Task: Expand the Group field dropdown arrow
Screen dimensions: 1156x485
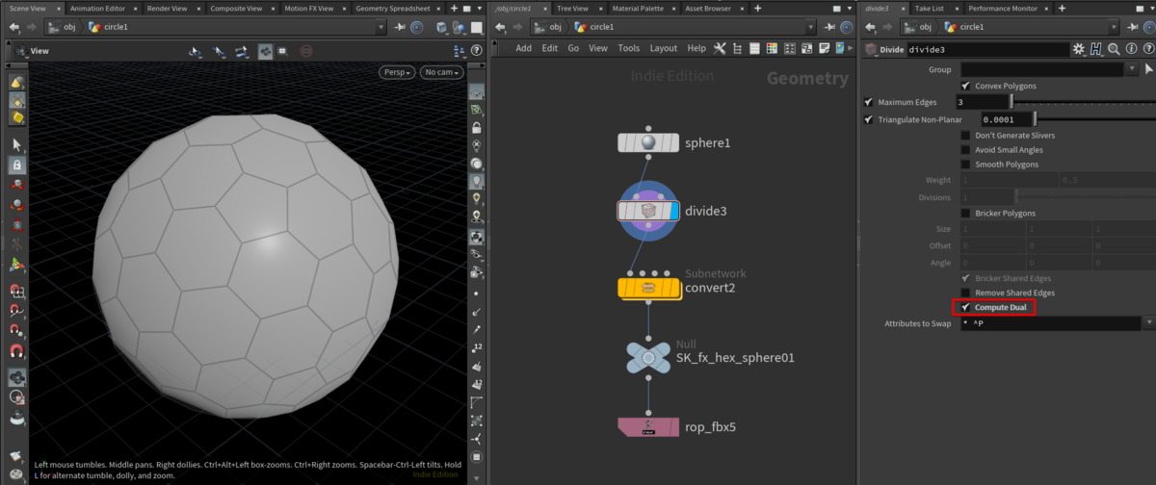Action: tap(1131, 69)
